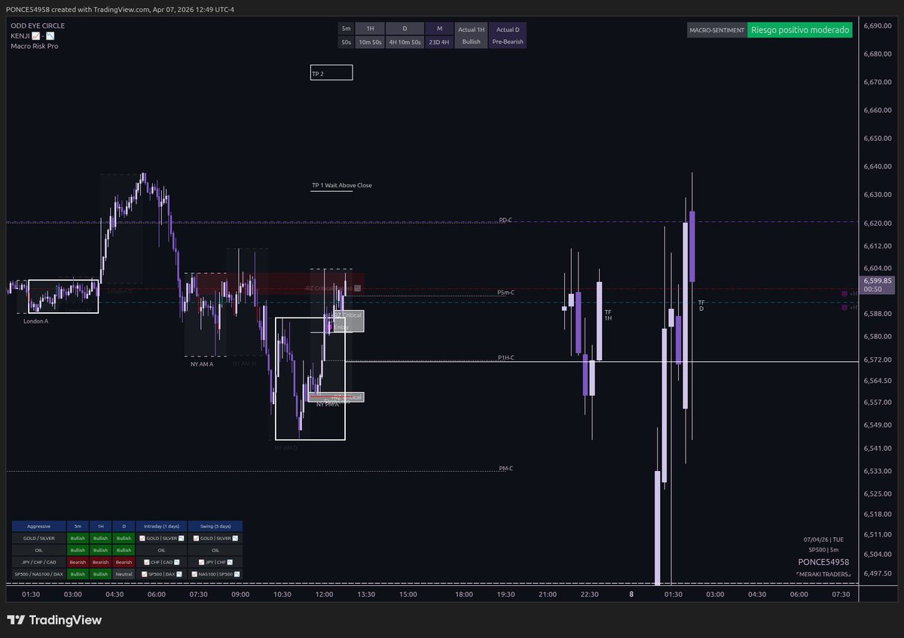Click the TF D candle label

701,305
